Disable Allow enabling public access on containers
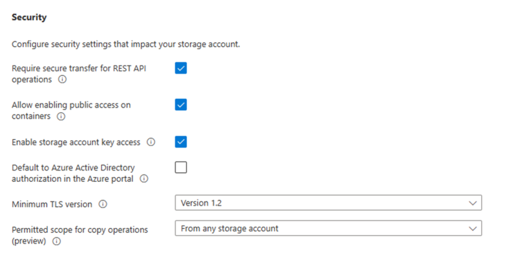This screenshot has width=529, height=266. click(x=181, y=105)
